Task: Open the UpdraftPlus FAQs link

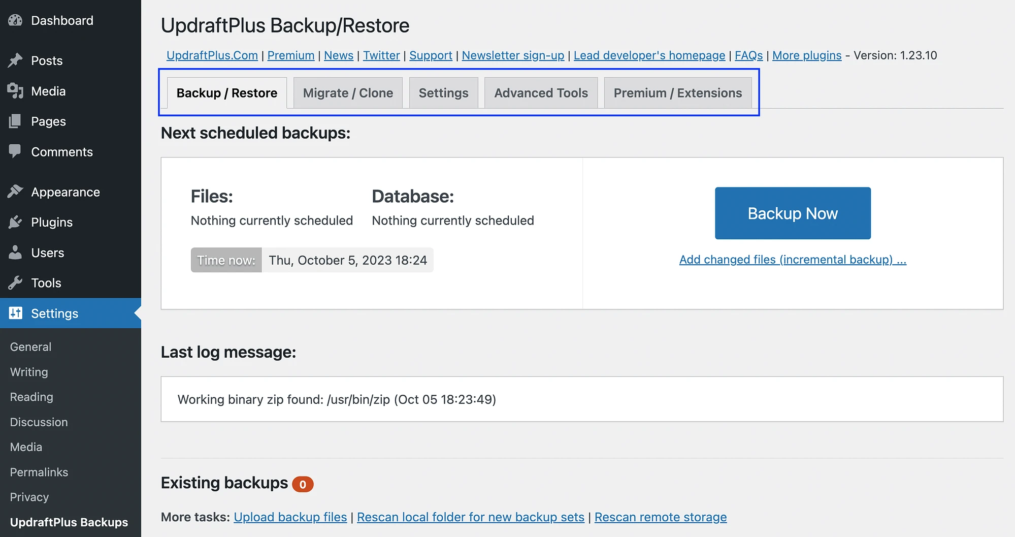Action: coord(748,55)
